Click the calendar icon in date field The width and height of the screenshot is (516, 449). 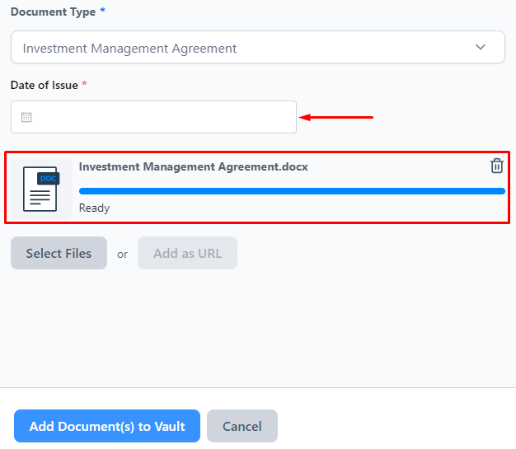point(26,117)
